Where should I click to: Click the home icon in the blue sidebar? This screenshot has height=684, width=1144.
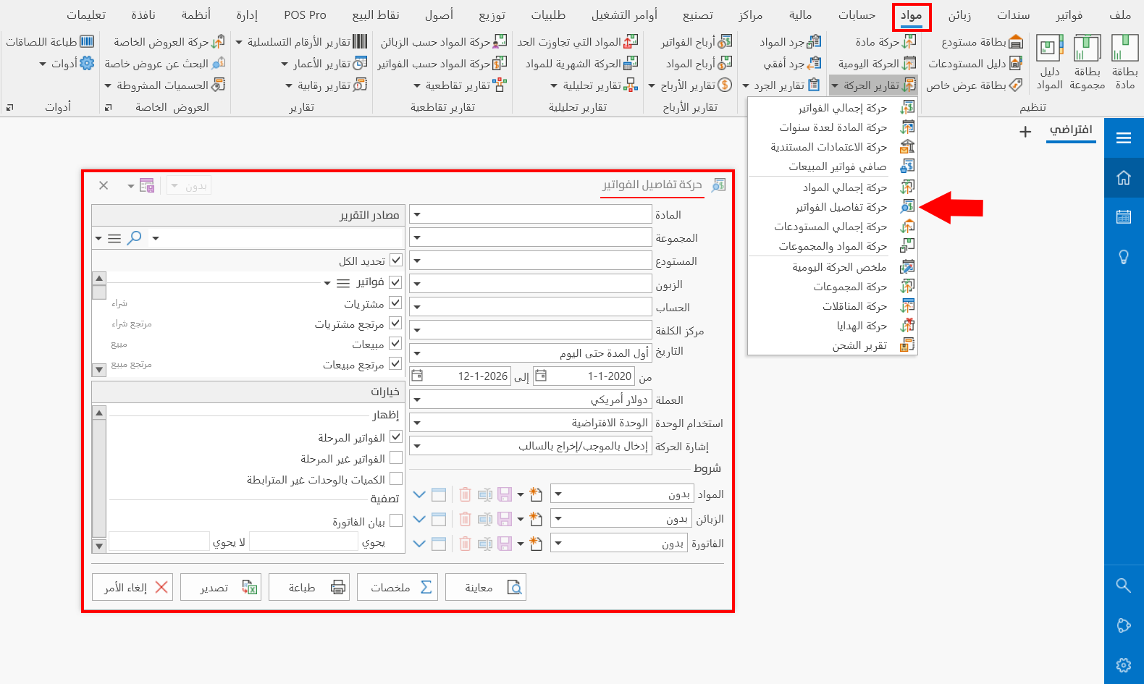(x=1124, y=177)
